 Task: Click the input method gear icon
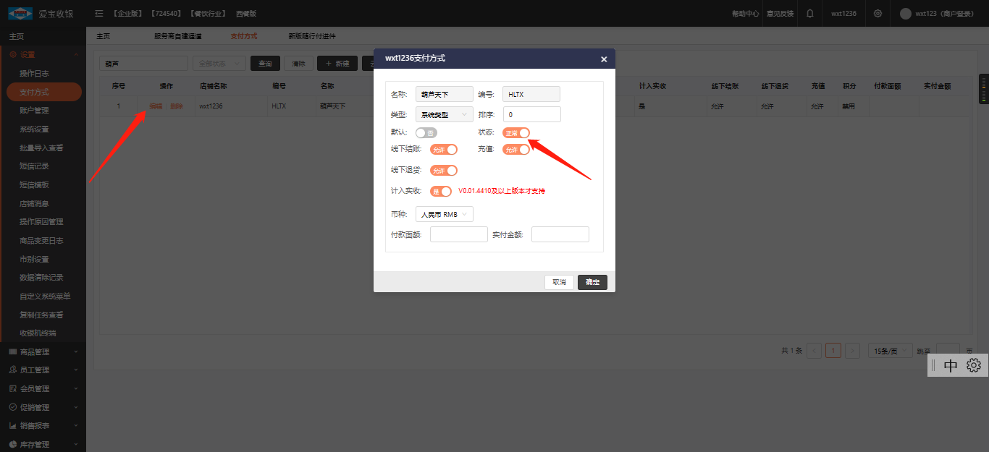point(974,365)
